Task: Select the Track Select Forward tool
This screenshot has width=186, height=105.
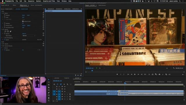Action: click(x=49, y=82)
